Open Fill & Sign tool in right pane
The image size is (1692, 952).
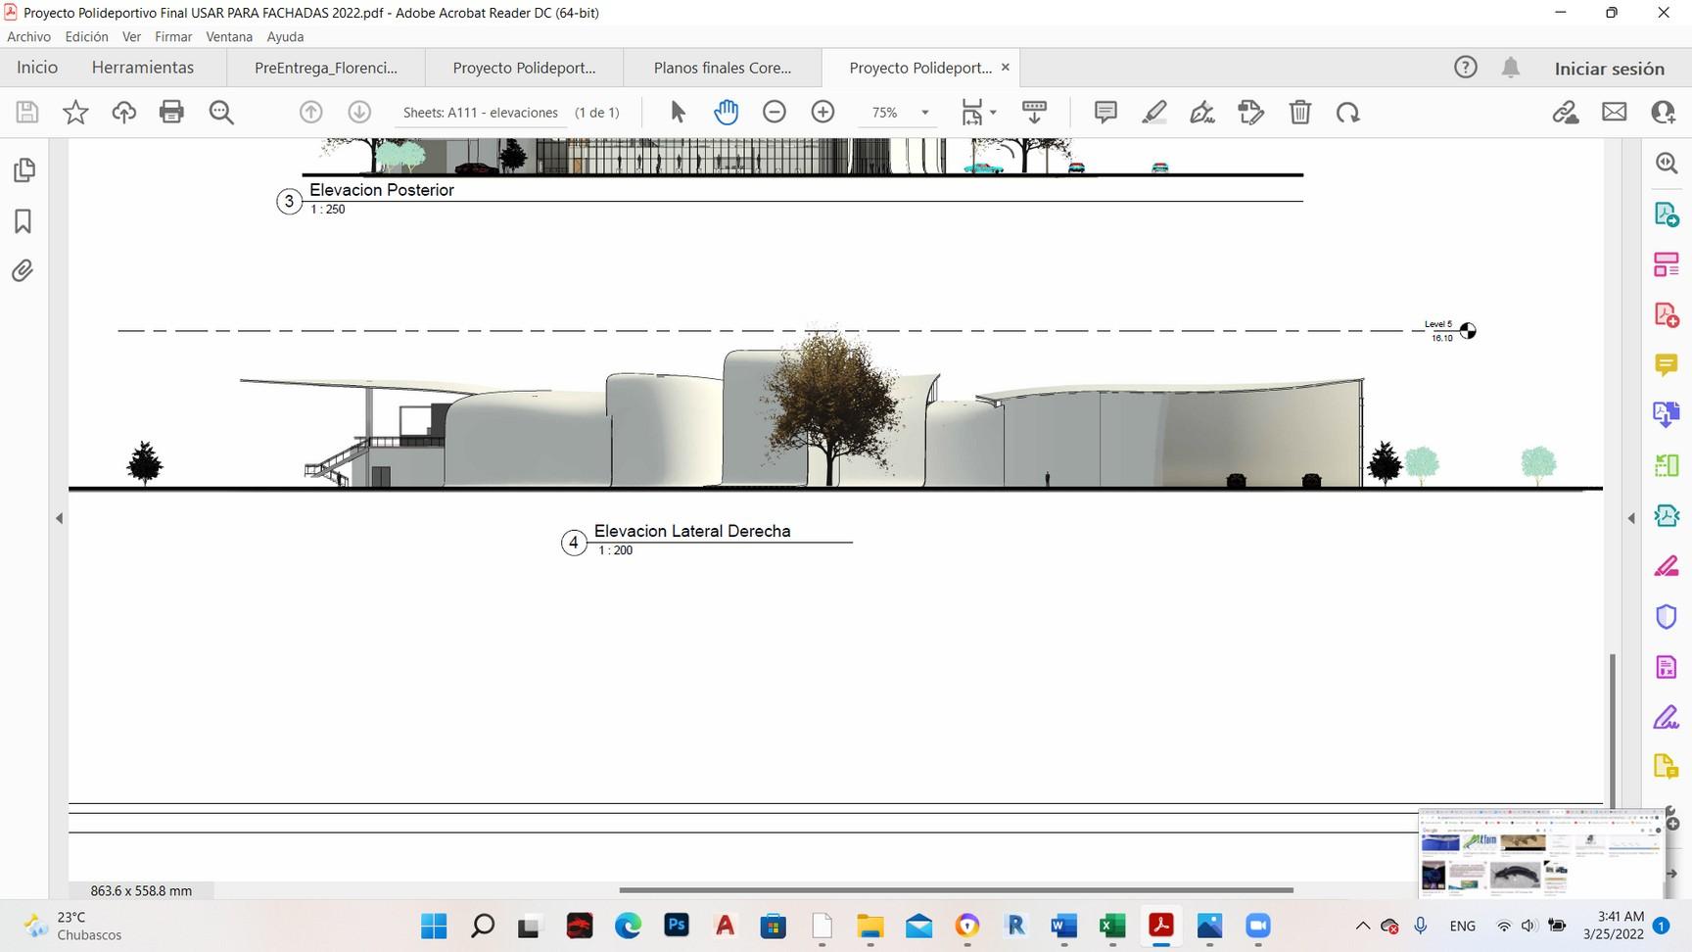[1667, 718]
